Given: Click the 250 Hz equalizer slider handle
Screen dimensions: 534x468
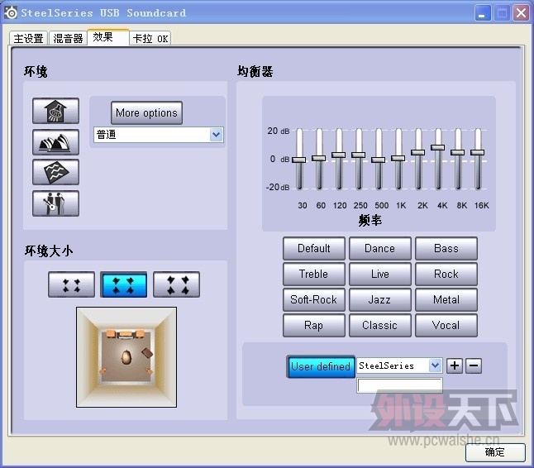Looking at the screenshot, I should (358, 155).
